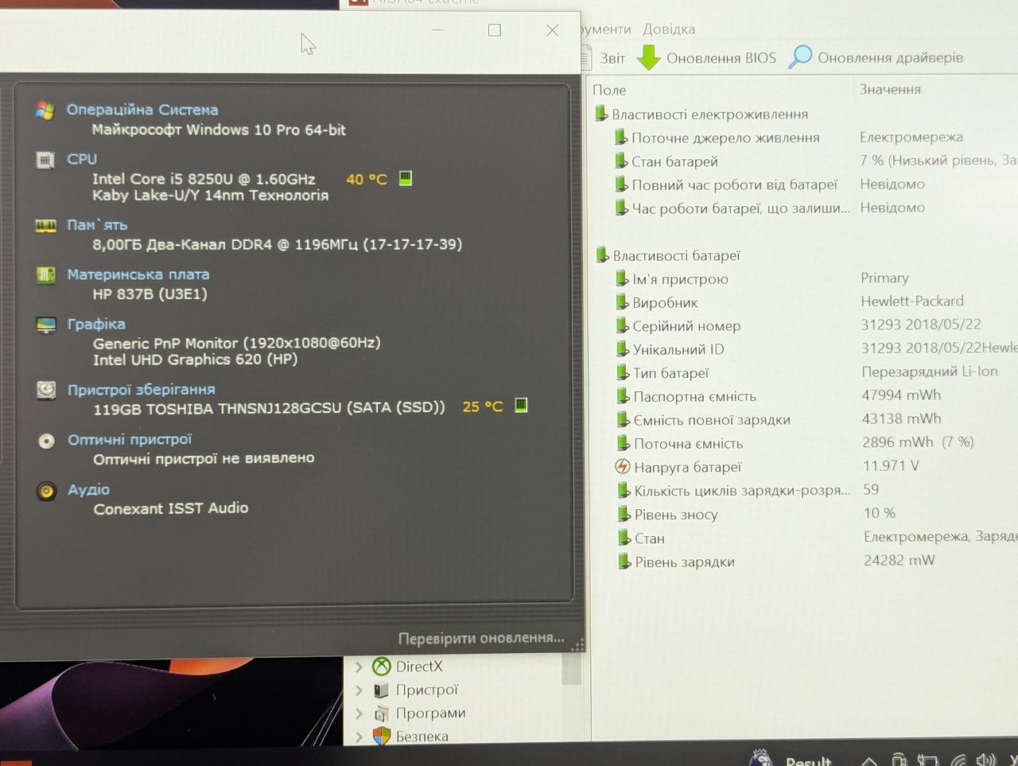1018x766 pixels.
Task: Click the Xbox DirectX icon in tree
Action: click(382, 666)
